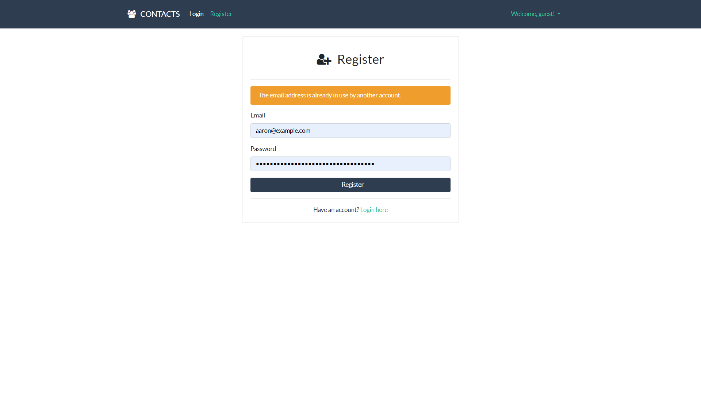701x394 pixels.
Task: Click the "Have an account?" text
Action: click(x=336, y=210)
